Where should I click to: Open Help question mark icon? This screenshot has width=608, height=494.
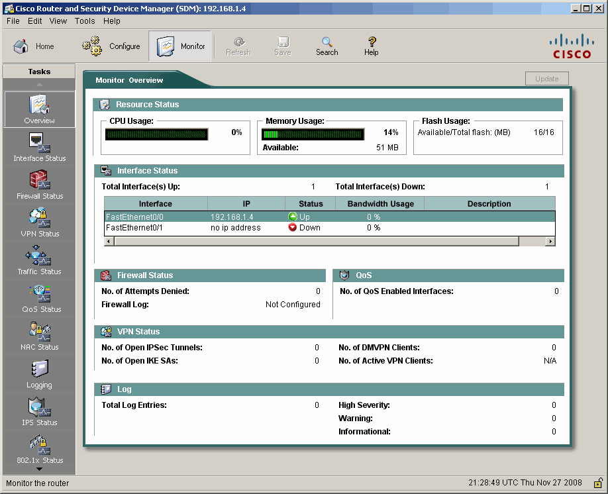371,46
